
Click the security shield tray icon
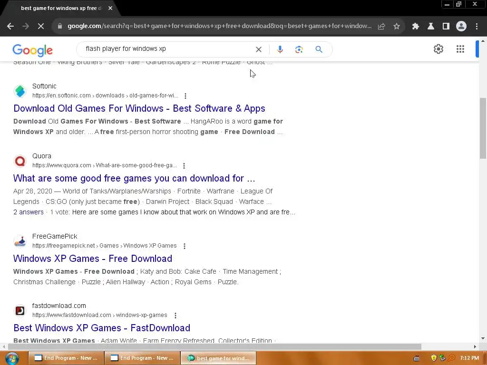pyautogui.click(x=434, y=358)
